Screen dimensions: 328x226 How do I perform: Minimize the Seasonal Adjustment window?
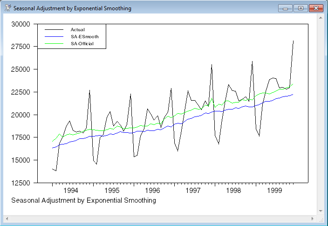[x=285, y=8]
